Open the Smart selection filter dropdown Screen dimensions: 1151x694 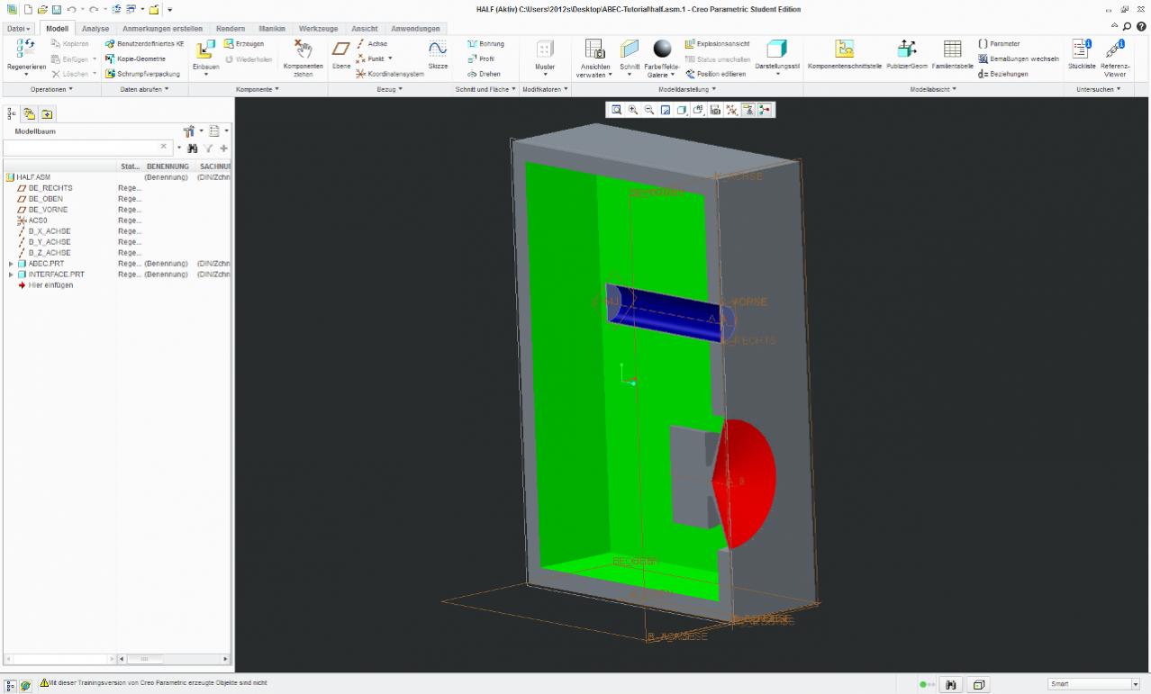click(1135, 684)
